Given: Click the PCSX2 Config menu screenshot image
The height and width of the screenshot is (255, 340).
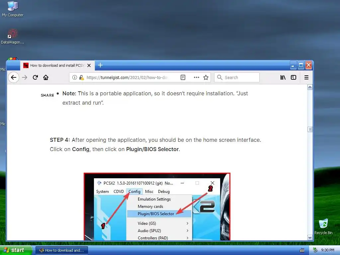Looking at the screenshot, I should 157,207.
